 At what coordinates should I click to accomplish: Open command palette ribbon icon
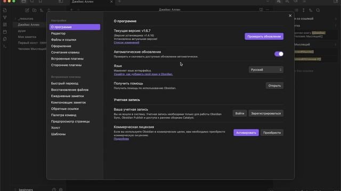coord(5,46)
